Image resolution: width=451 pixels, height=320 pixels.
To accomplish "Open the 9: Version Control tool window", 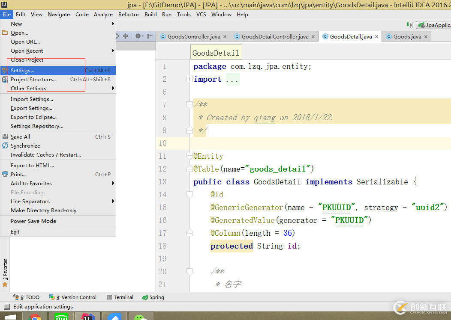I will pyautogui.click(x=73, y=297).
